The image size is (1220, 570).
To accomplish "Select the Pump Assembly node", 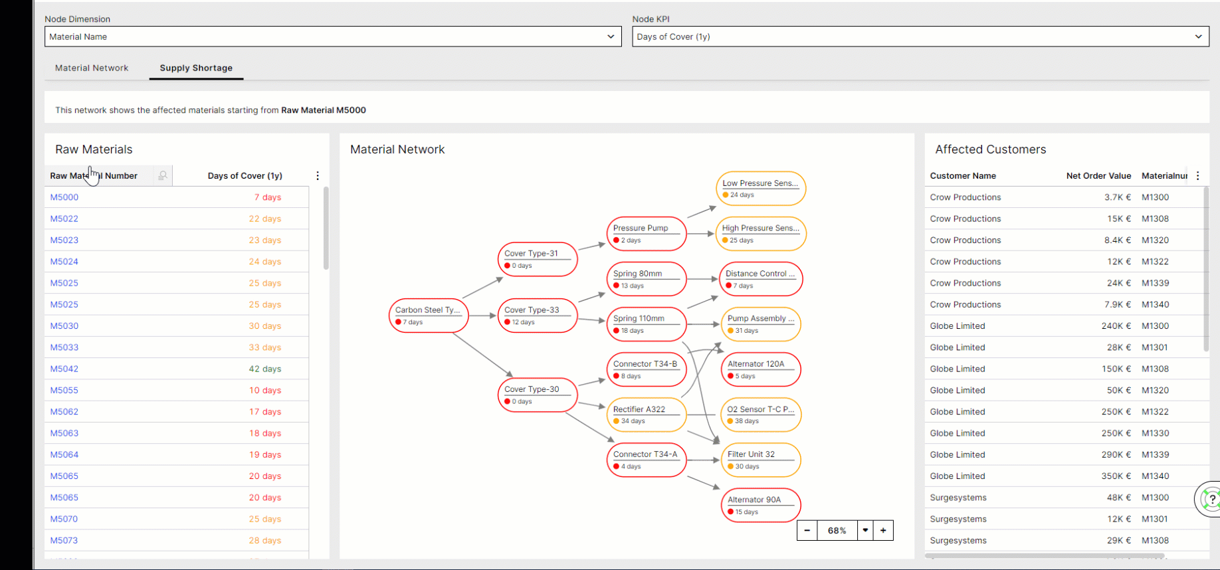I will click(x=761, y=324).
